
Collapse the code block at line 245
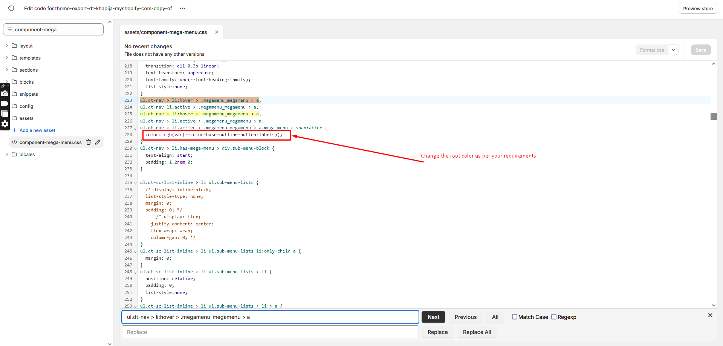pyautogui.click(x=136, y=252)
